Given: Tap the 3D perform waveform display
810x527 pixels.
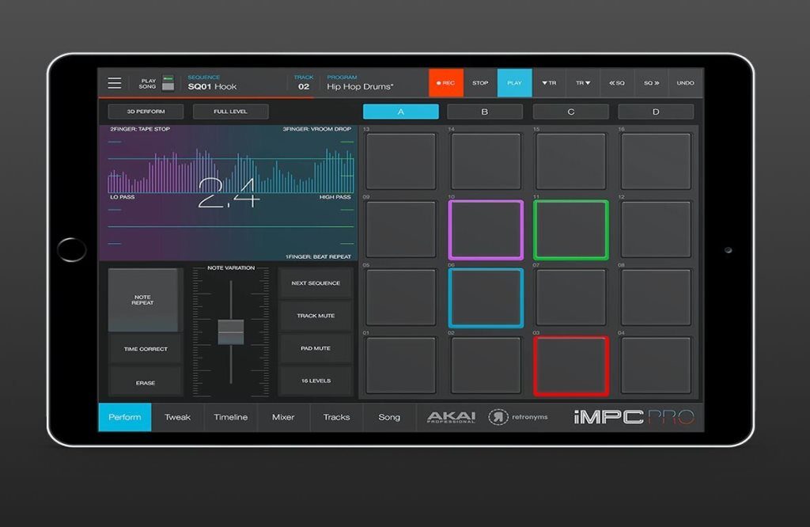Looking at the screenshot, I should click(x=228, y=193).
